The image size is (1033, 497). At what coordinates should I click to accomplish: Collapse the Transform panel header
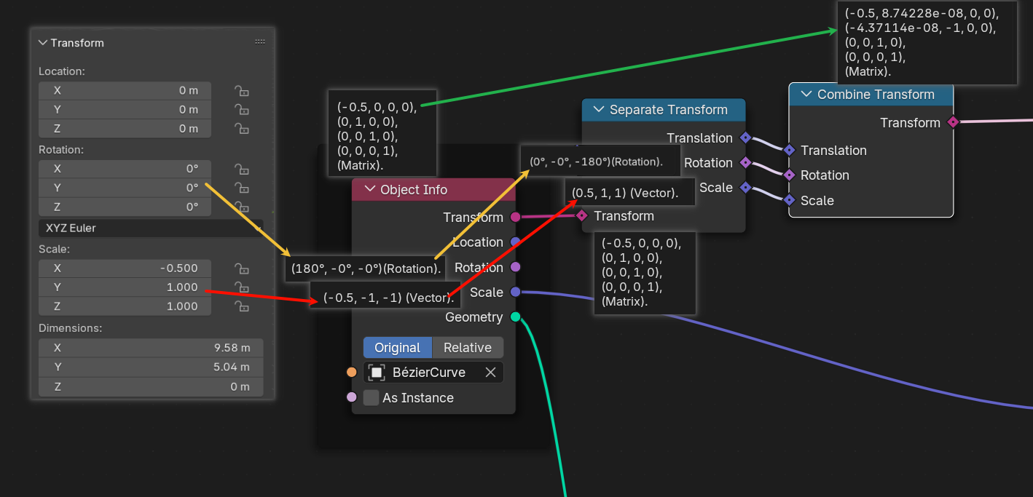click(x=43, y=43)
